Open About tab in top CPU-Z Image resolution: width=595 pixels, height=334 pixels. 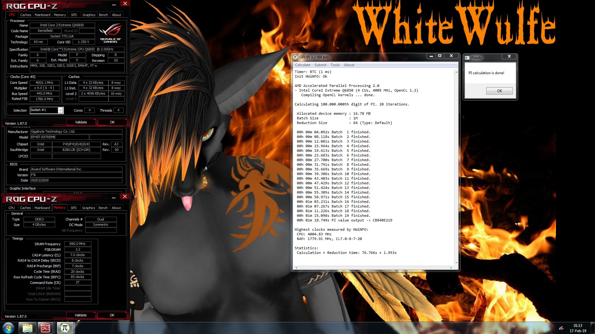117,15
